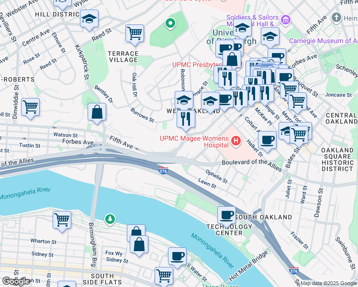The image size is (358, 287).
Task: Select the HILL DISTRICT neighborhood label
Action: 57,14
